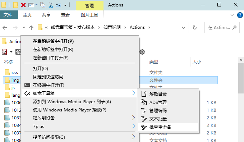244x142 pixels.
Task: Click the red X delete icon in quick access toolbar
Action: coord(23,5)
